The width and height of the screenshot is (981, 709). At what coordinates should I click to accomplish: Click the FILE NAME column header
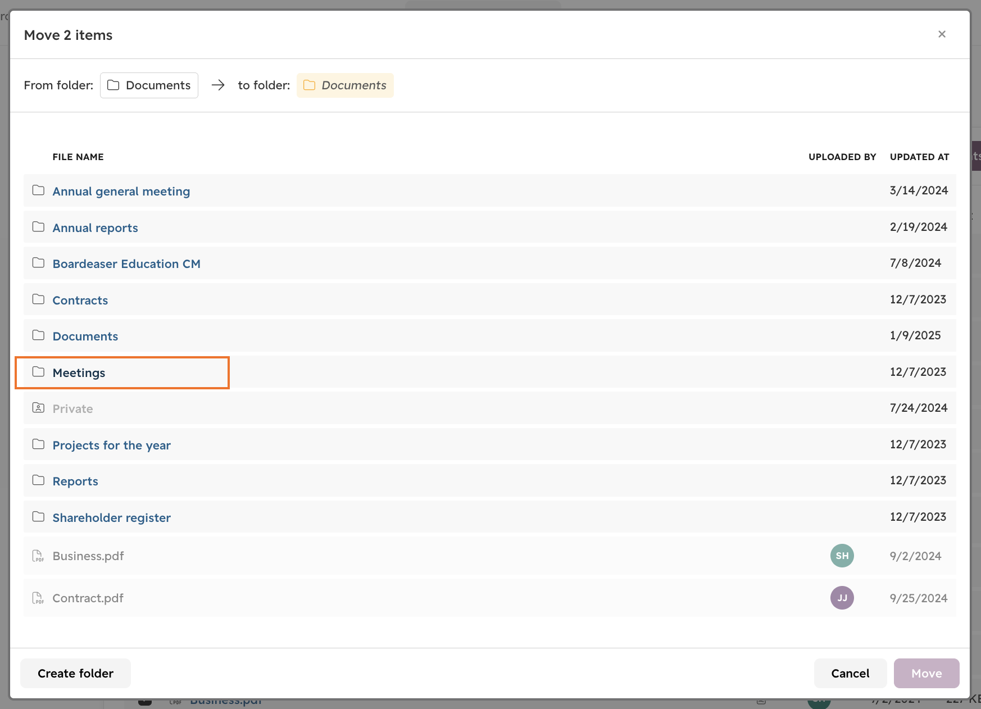(78, 157)
